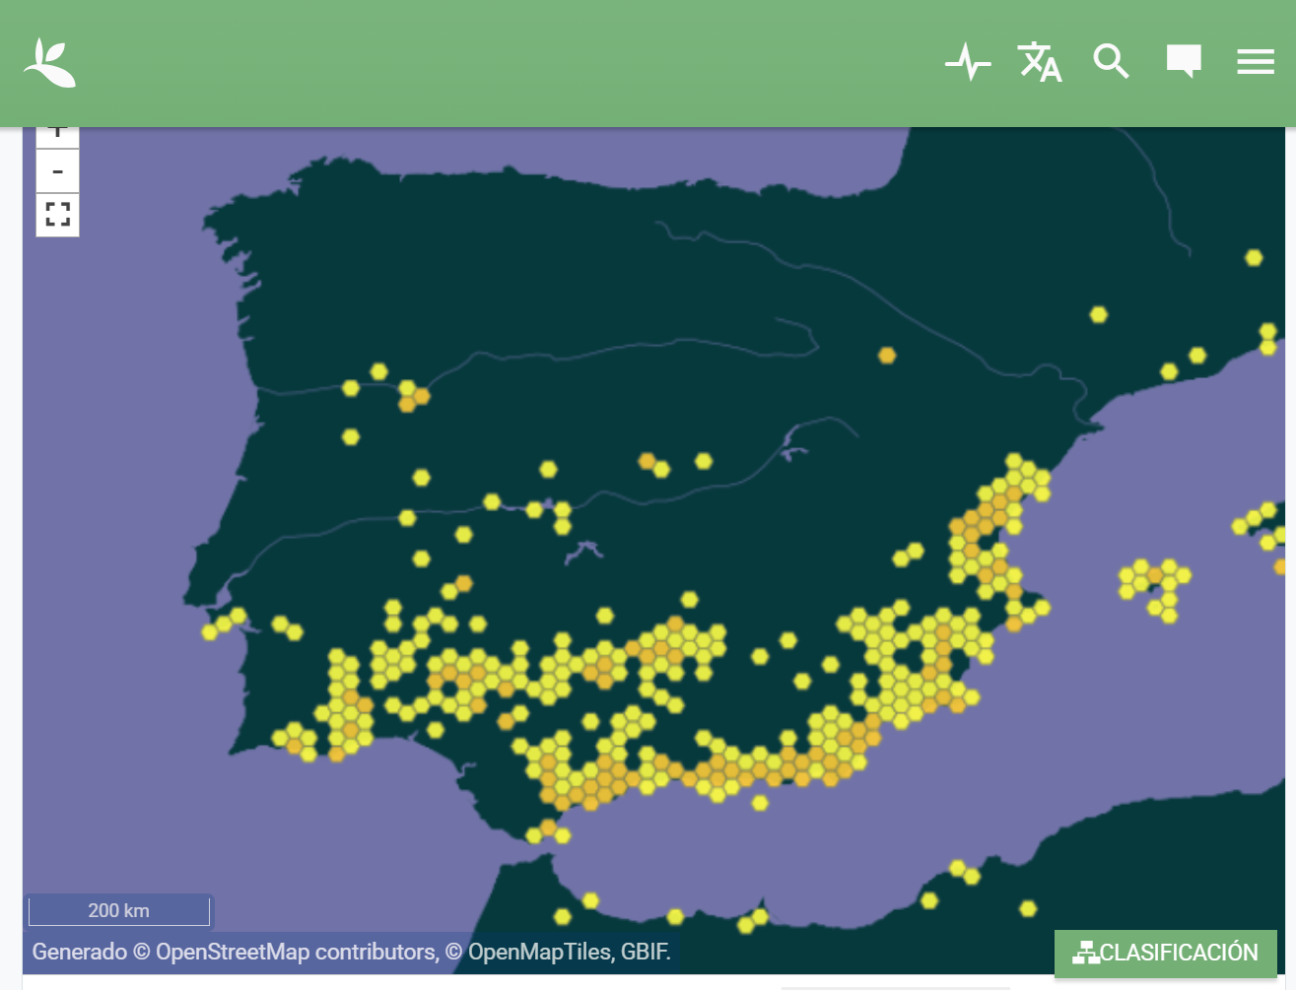Click the isolated yellow hexagon in northern Portugal

[x=351, y=436]
